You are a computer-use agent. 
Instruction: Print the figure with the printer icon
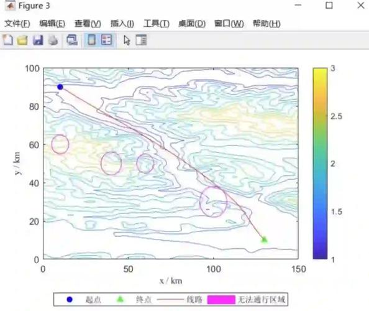click(53, 40)
